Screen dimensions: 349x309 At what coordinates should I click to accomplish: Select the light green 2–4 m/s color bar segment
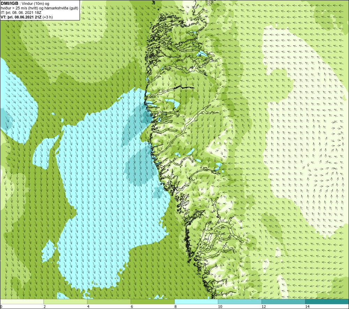tap(66, 301)
